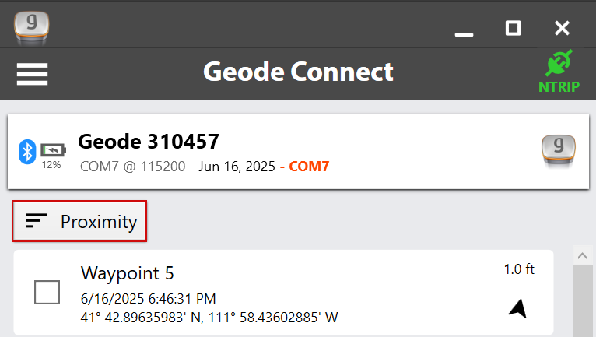Click the battery indicator showing 12%
The height and width of the screenshot is (337, 596).
point(53,153)
